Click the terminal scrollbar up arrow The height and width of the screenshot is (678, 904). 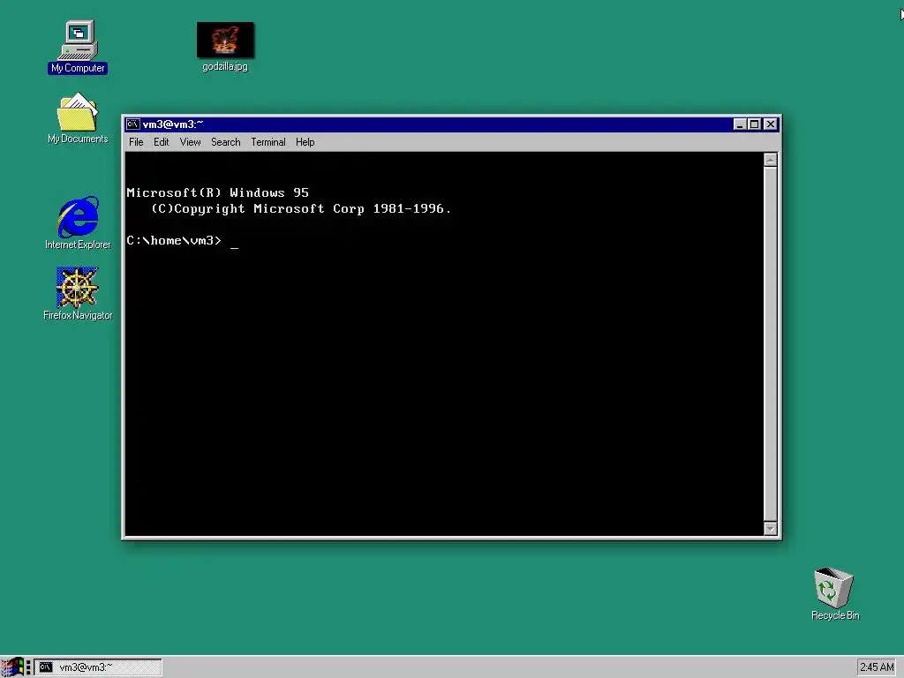770,160
